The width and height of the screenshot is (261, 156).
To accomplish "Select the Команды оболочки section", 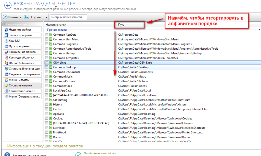I will coord(22,58).
